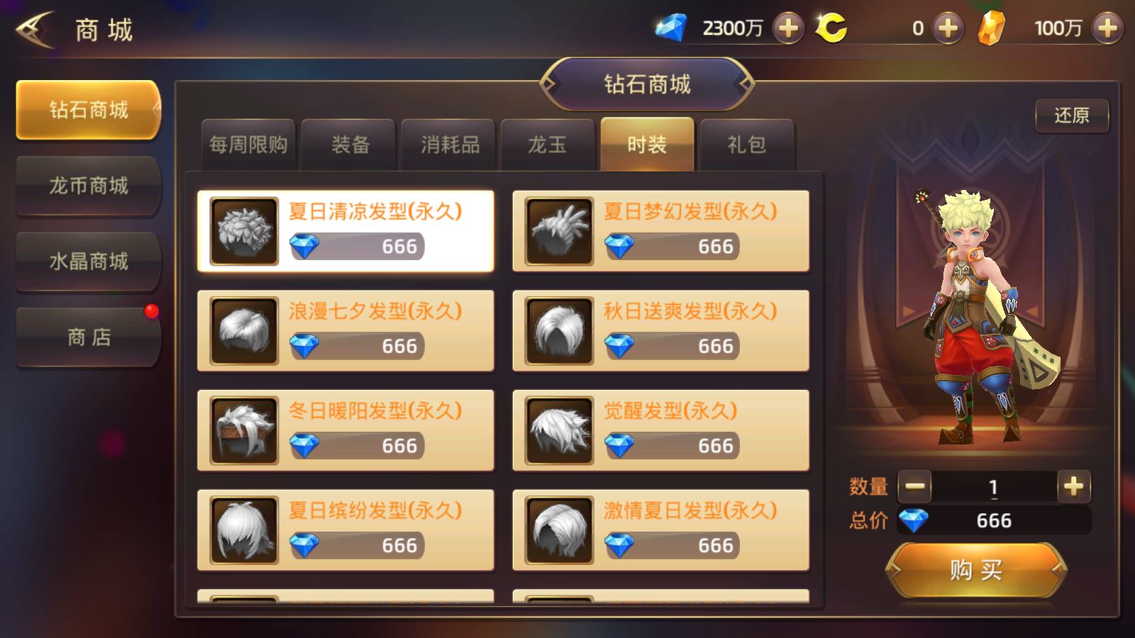
Task: Add diamonds with the plus beside 2300万
Action: click(x=788, y=28)
